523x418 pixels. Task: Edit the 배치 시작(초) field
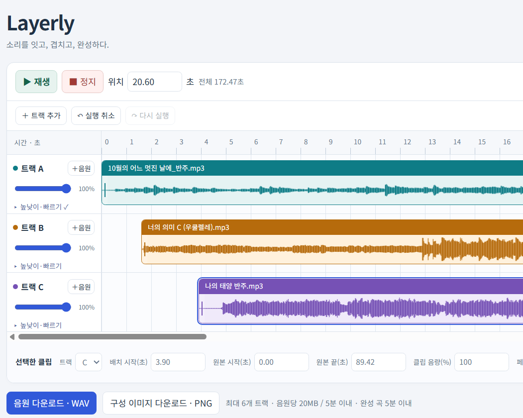(x=178, y=362)
